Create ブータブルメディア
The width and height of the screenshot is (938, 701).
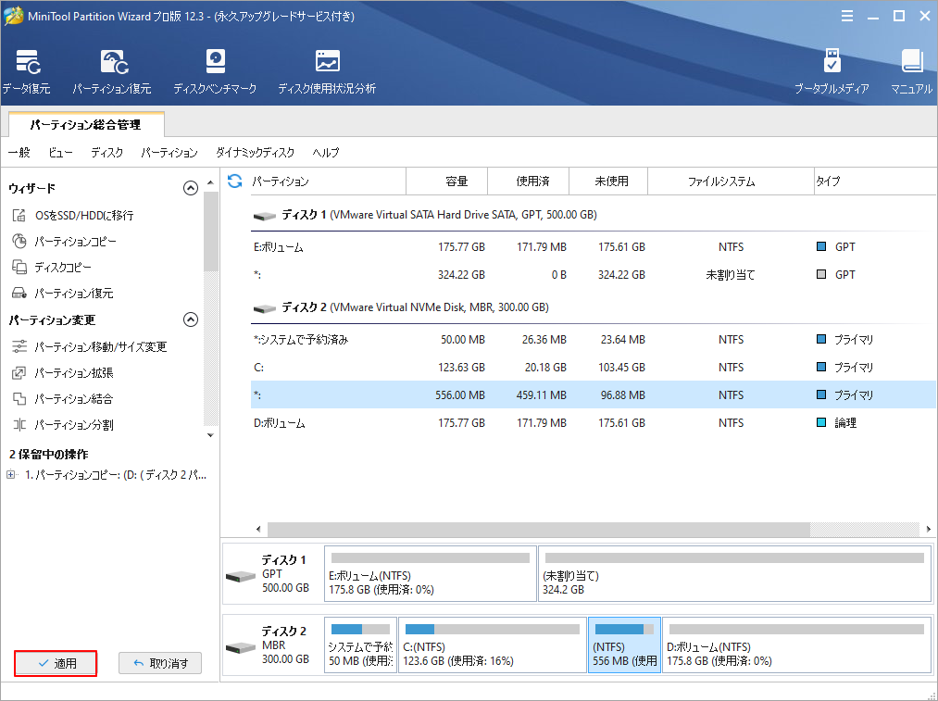(x=832, y=72)
